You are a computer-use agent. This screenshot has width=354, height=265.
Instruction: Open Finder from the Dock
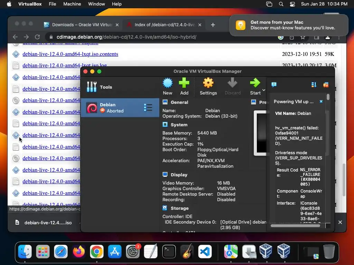click(25, 252)
